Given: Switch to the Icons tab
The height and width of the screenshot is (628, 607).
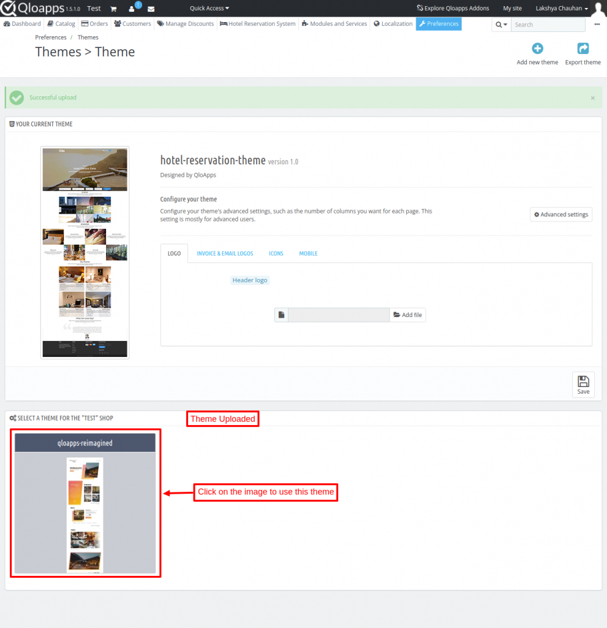Looking at the screenshot, I should click(276, 253).
